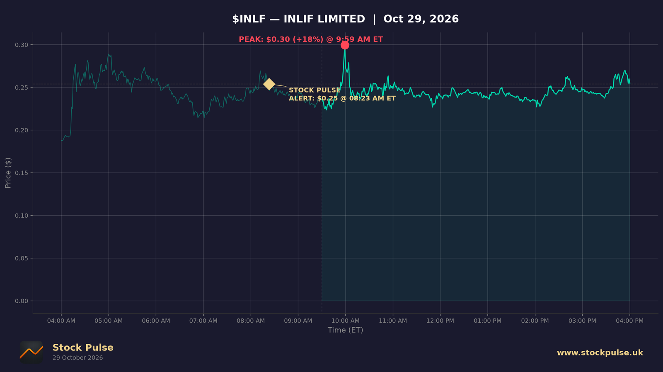
Task: Click the 0.20 y-axis tick label
Action: 22,130
